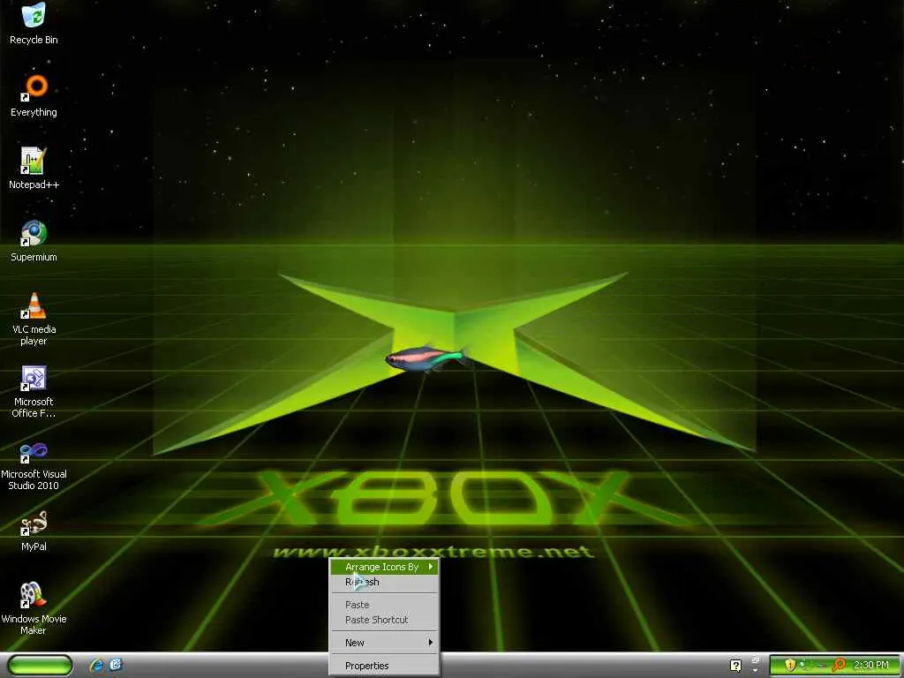The image size is (904, 678).
Task: Select the Recycle Bin desktop icon
Action: tap(34, 23)
